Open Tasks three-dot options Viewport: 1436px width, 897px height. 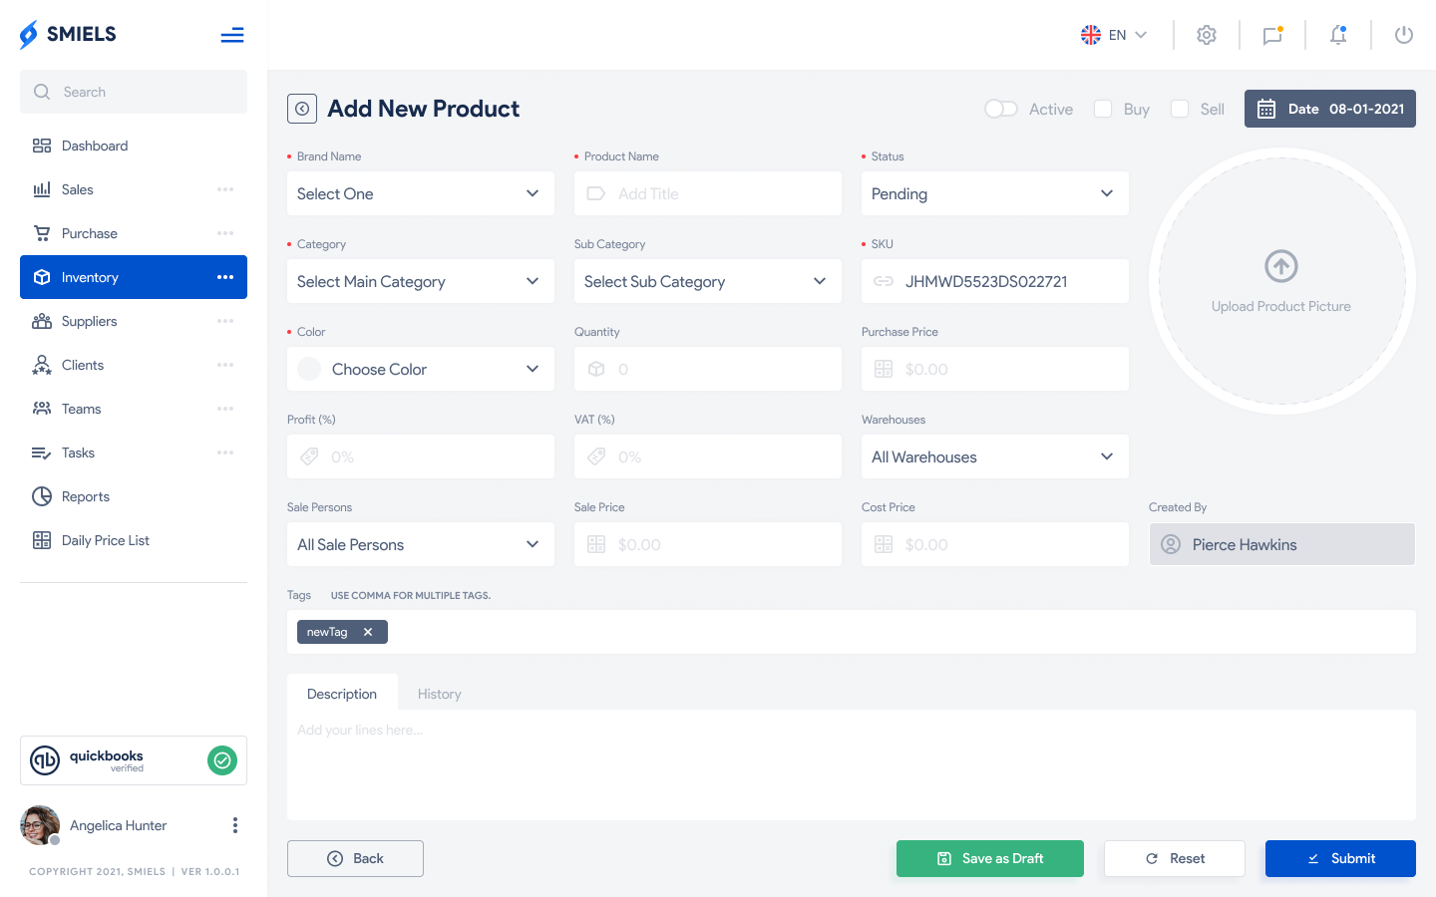click(225, 452)
